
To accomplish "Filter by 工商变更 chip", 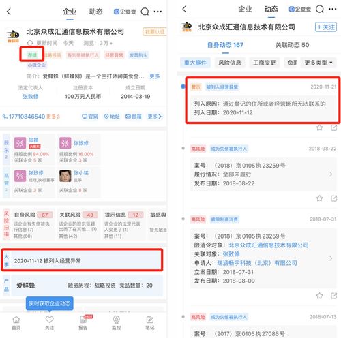I will pyautogui.click(x=265, y=63).
